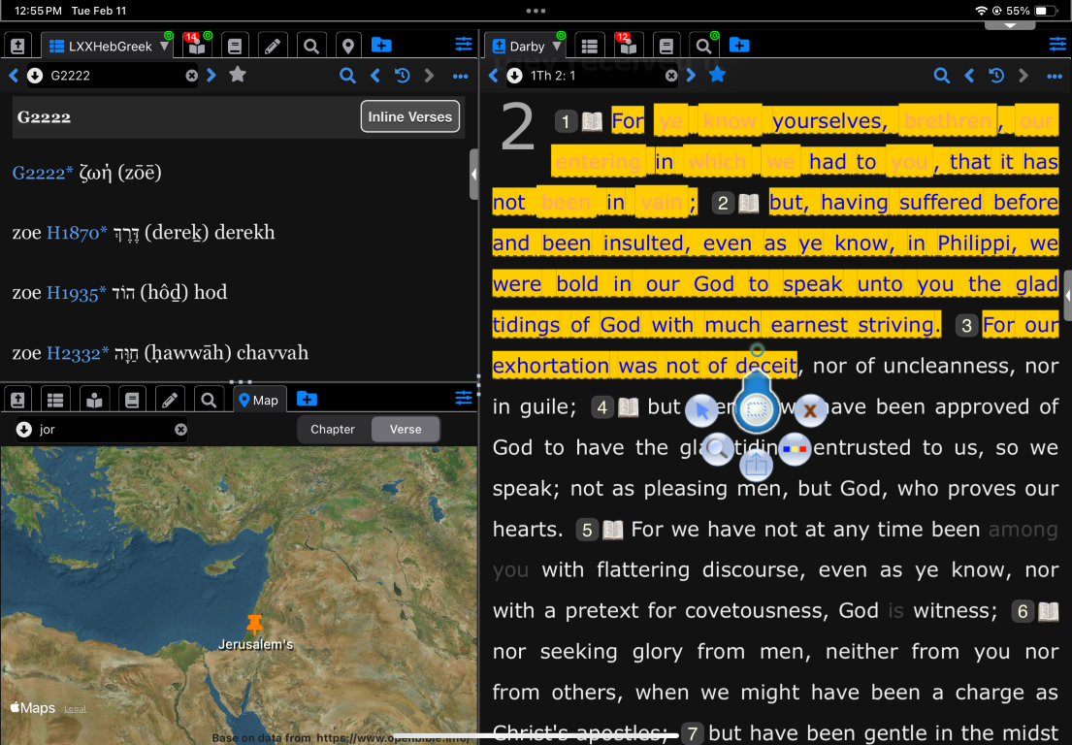Image resolution: width=1072 pixels, height=745 pixels.
Task: Toggle the star next to G2222
Action: [x=238, y=76]
